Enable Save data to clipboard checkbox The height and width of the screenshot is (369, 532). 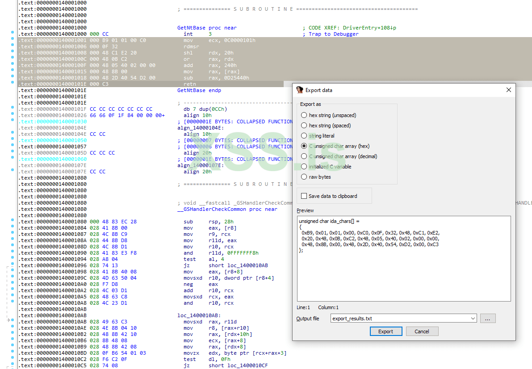point(304,196)
